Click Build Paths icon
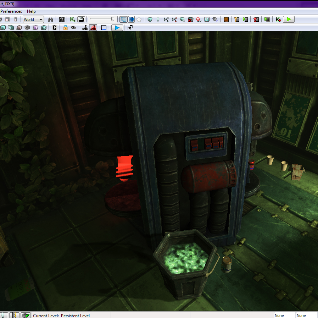 (x=166, y=20)
